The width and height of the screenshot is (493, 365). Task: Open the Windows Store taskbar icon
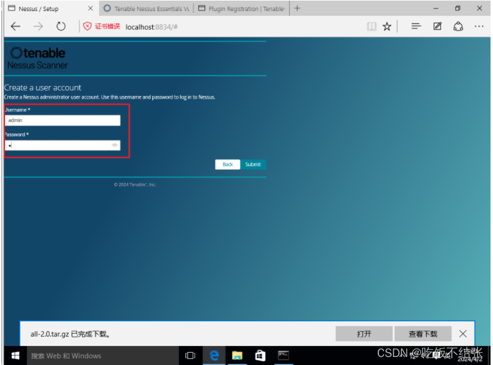260,356
